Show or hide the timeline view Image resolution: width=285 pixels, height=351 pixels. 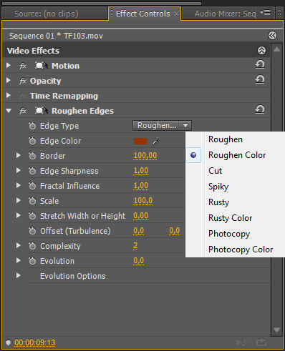pos(272,36)
